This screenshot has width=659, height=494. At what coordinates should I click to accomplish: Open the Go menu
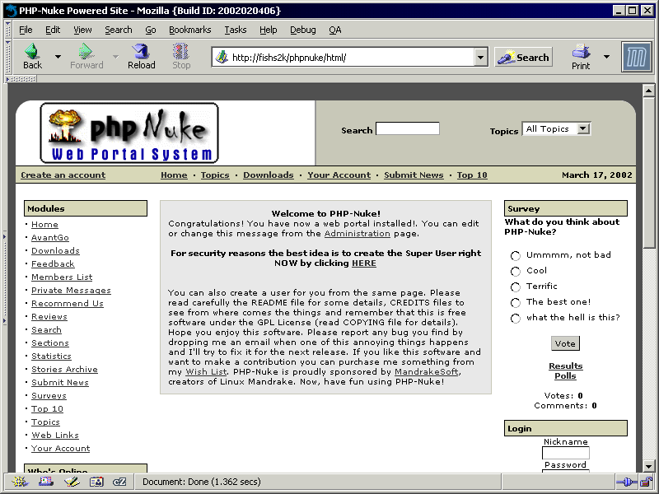151,30
